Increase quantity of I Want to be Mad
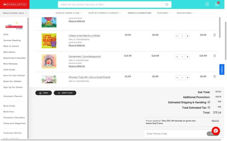The image size is (227, 141). pos(187,36)
